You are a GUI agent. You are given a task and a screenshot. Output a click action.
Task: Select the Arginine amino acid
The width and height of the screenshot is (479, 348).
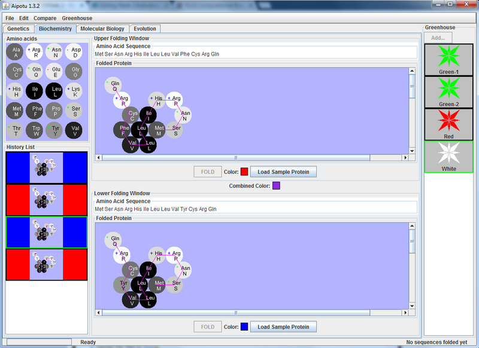[x=35, y=51]
